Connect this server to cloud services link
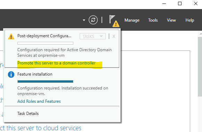 click(41, 128)
